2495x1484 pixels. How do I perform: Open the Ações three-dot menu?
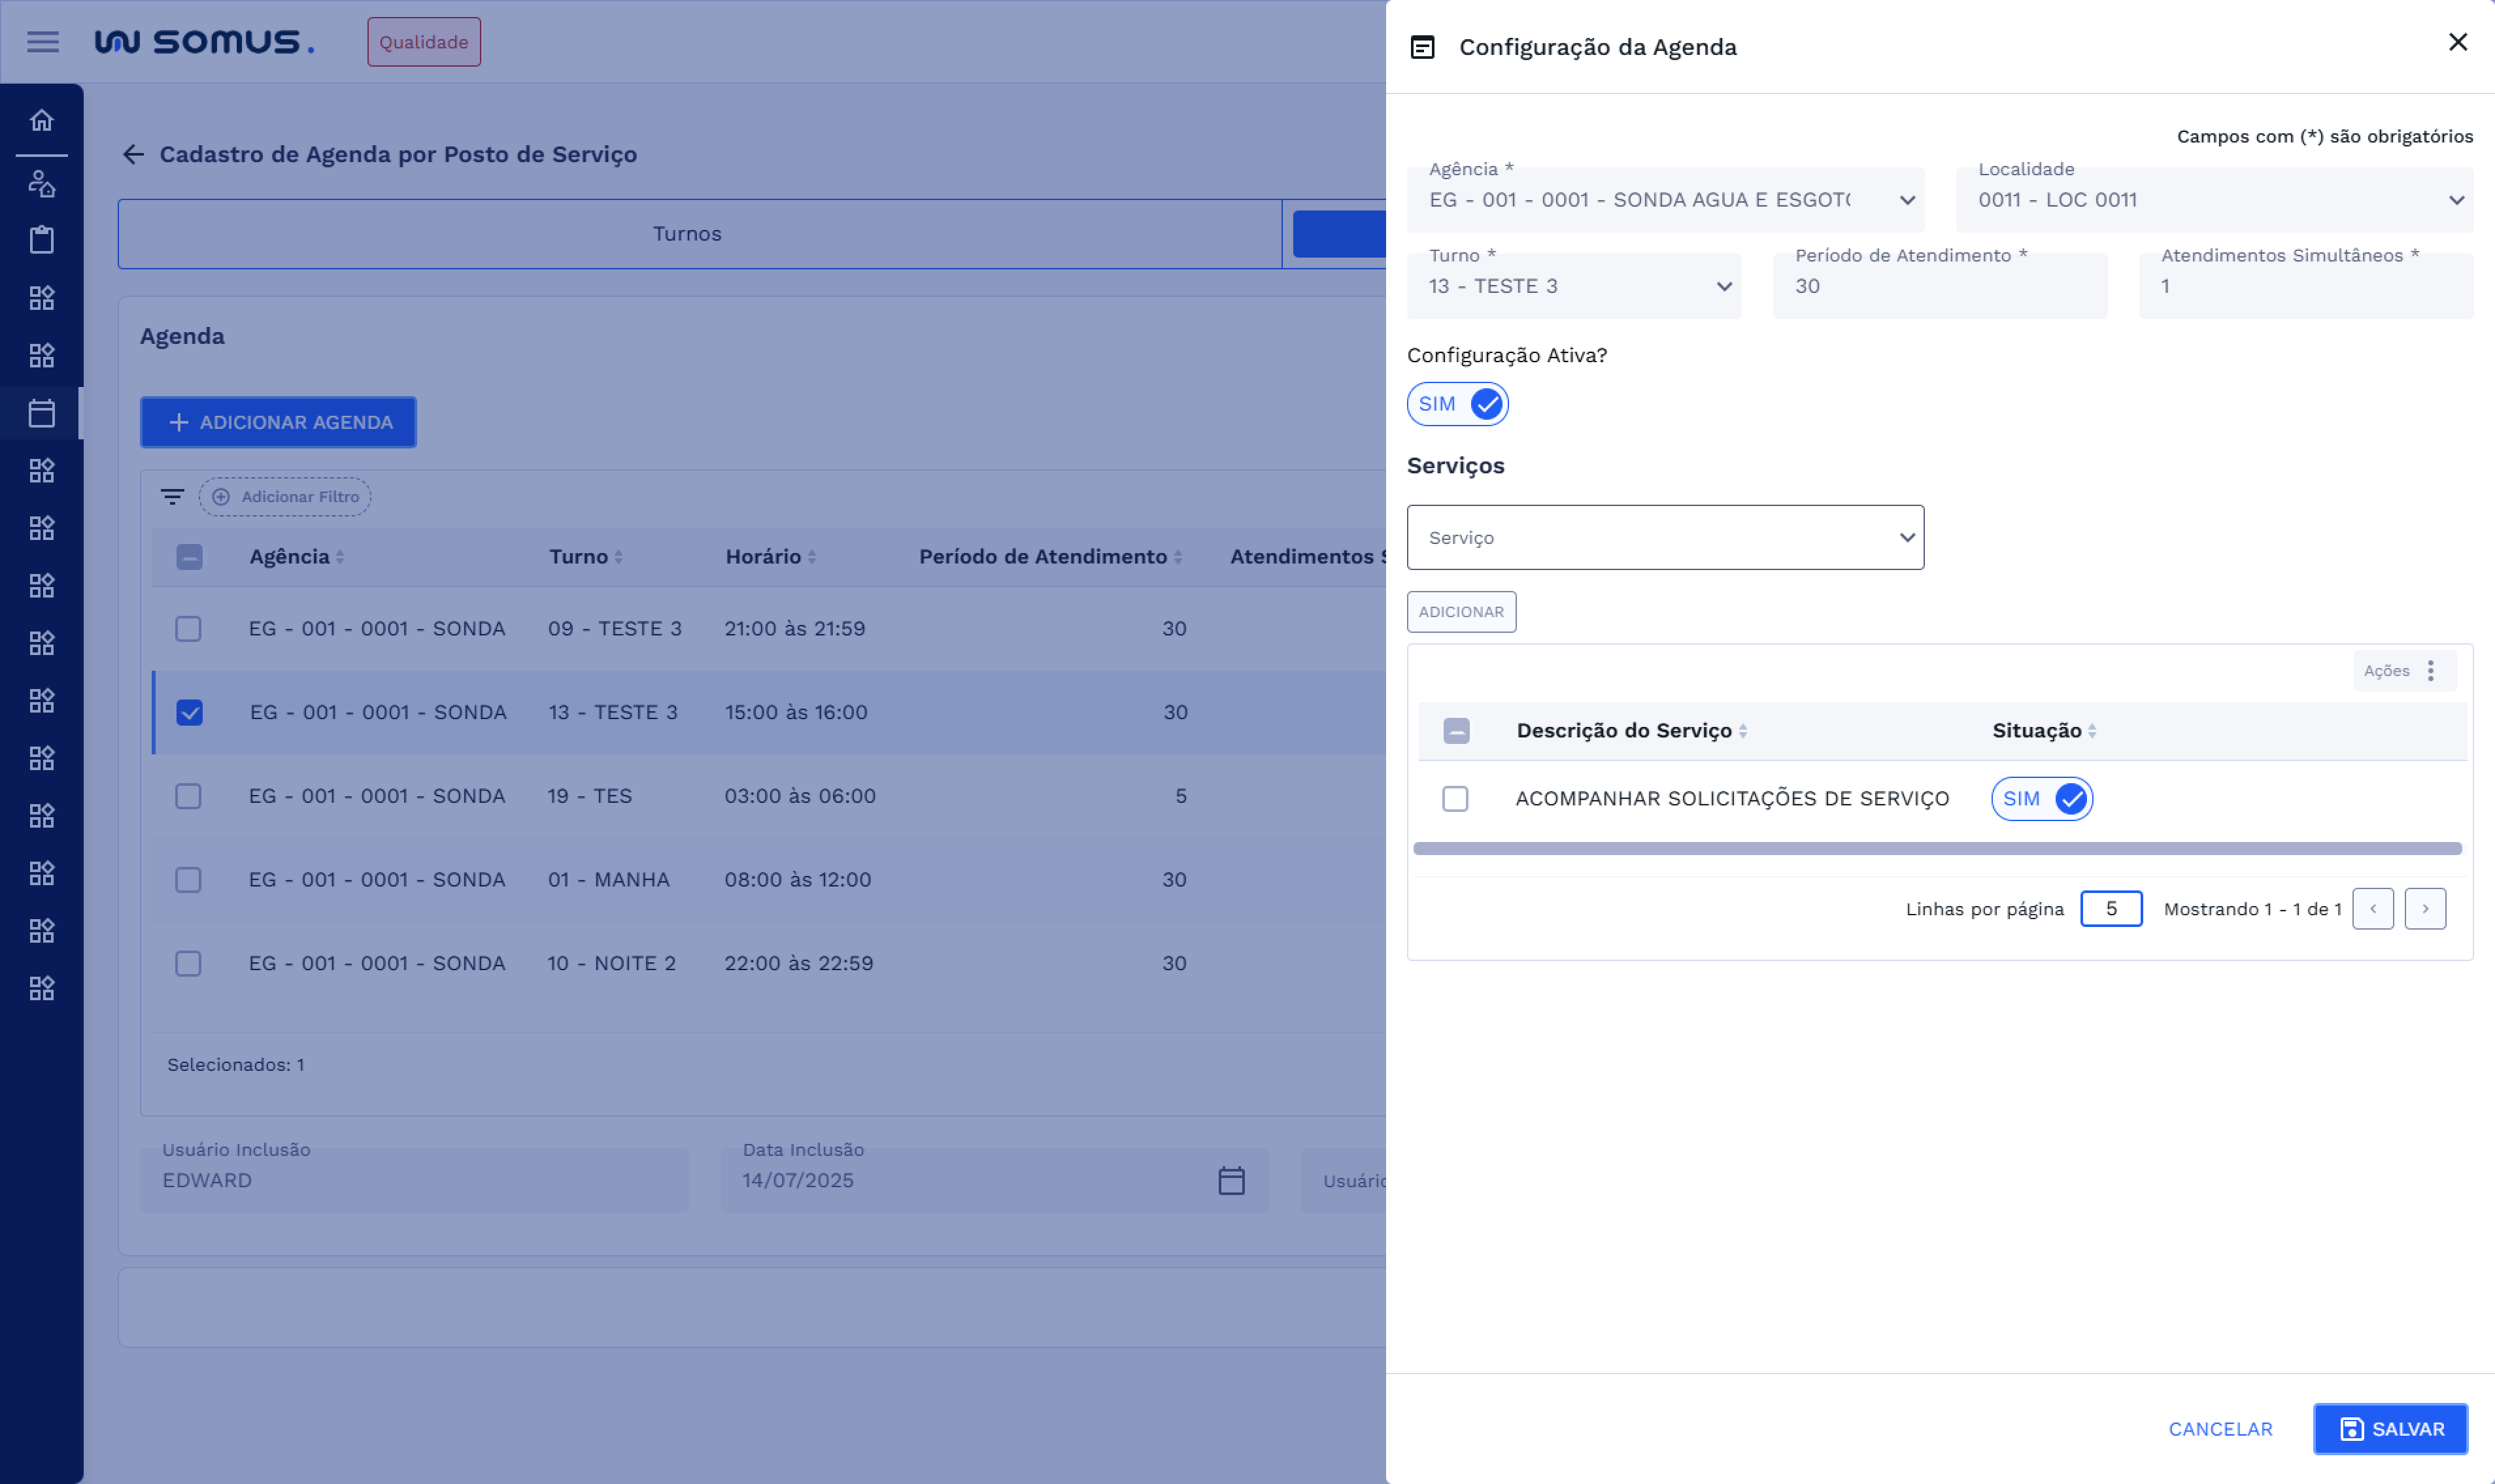(x=2430, y=671)
